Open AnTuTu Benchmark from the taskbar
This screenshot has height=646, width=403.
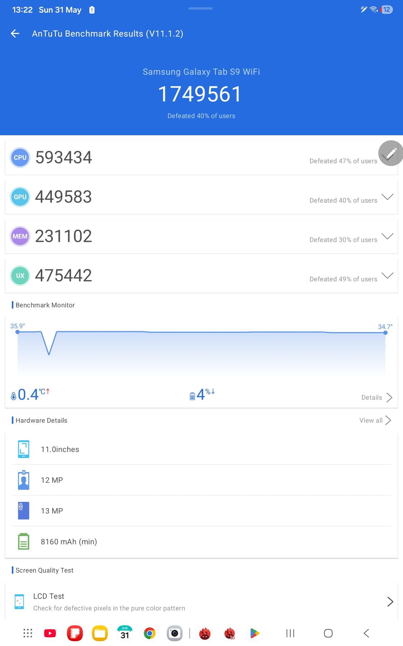click(x=205, y=633)
